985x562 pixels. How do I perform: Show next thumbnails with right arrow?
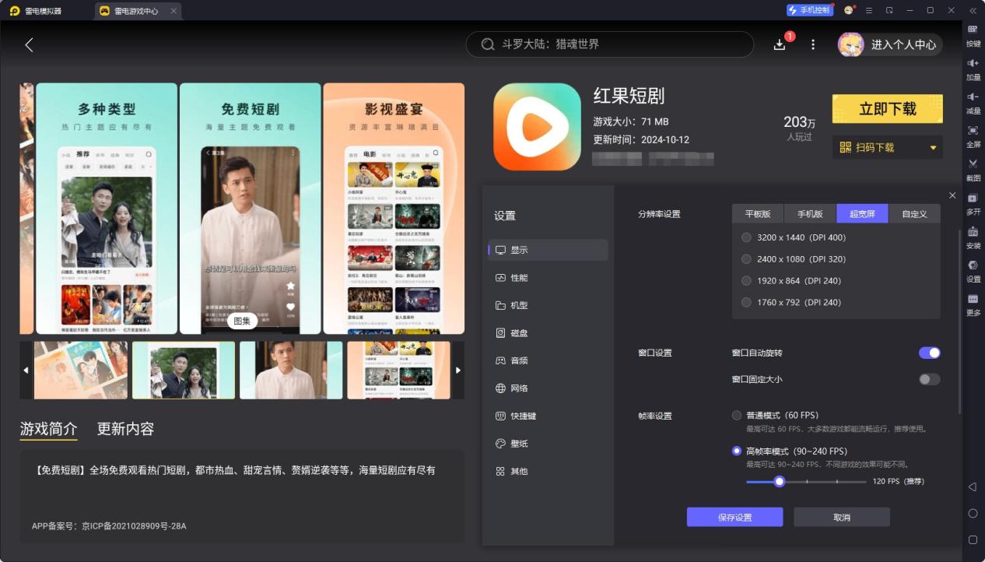point(457,371)
